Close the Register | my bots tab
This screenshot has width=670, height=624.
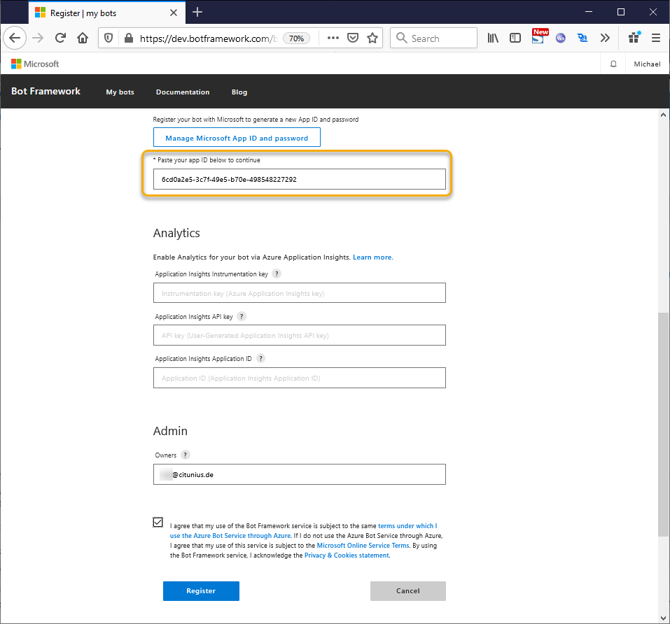pyautogui.click(x=174, y=13)
